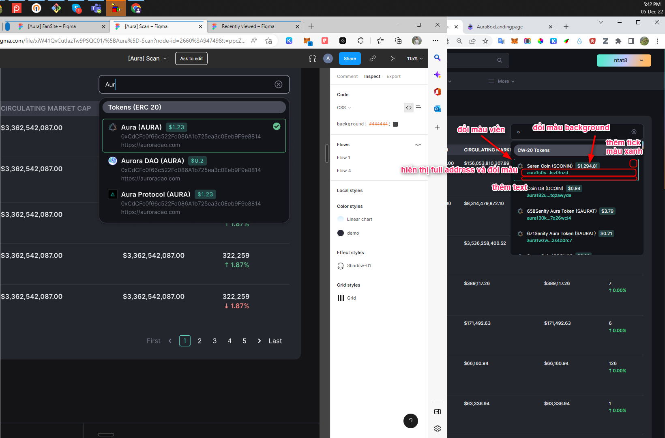Open Google Translate extension in Chrome
Image resolution: width=665 pixels, height=438 pixels.
(502, 41)
